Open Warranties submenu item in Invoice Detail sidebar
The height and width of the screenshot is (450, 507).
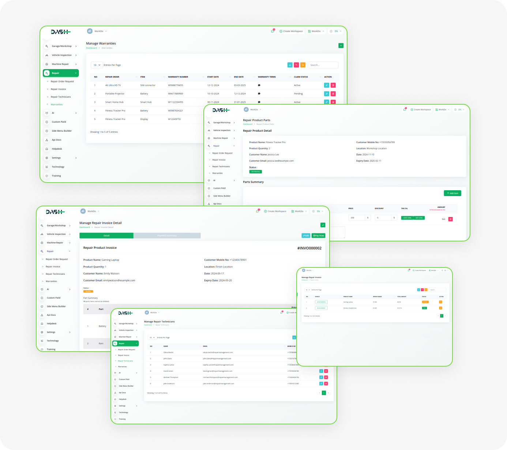click(x=51, y=281)
